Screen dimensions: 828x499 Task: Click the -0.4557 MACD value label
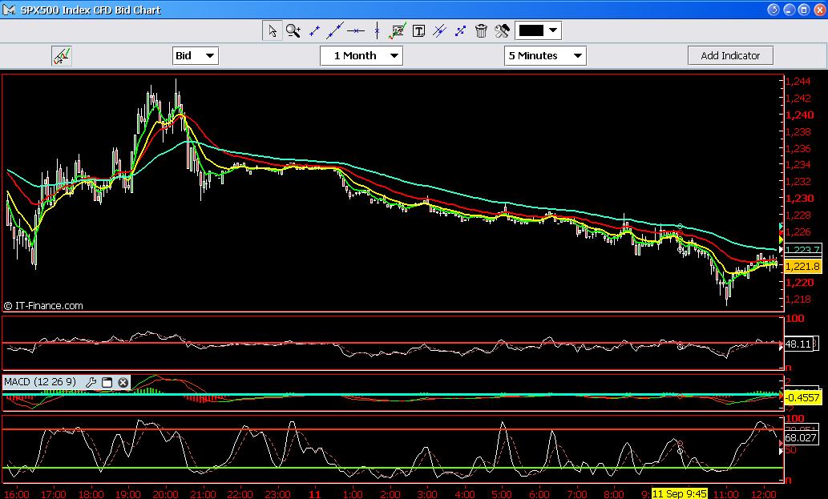coord(802,398)
